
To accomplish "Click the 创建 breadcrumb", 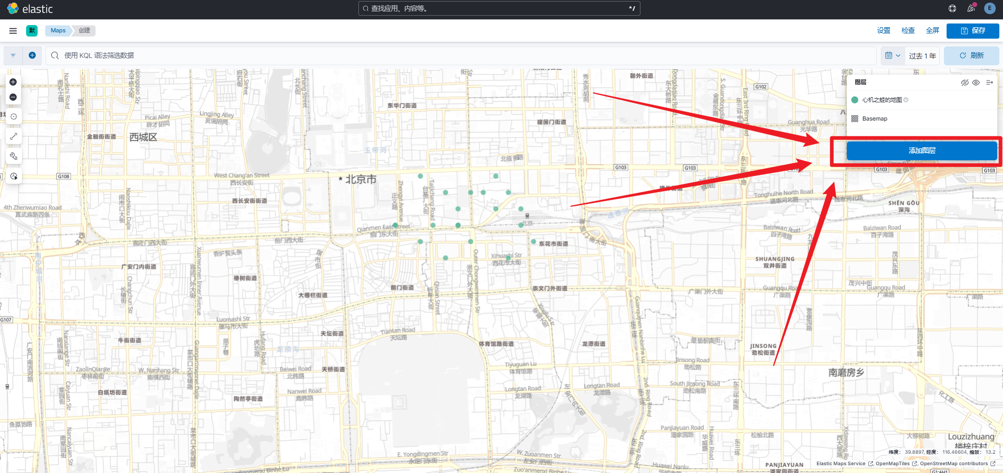I will click(85, 31).
